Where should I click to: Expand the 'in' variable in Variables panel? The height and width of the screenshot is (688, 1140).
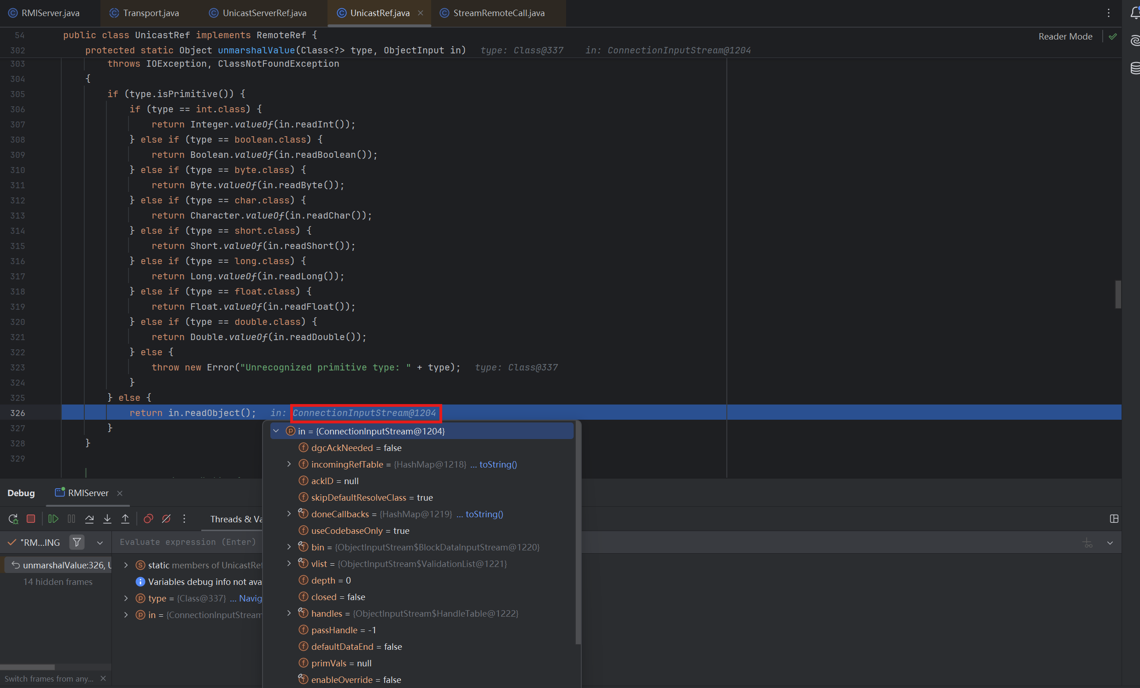tap(126, 615)
